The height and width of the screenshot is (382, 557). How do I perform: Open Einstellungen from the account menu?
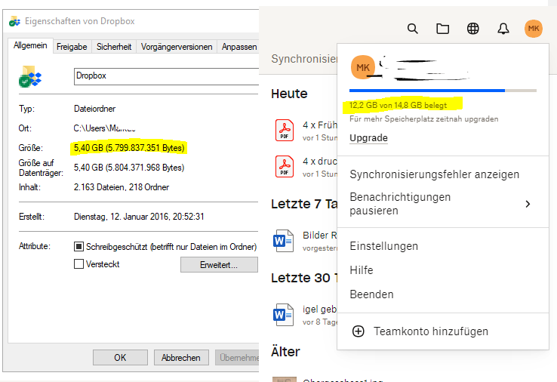(383, 246)
